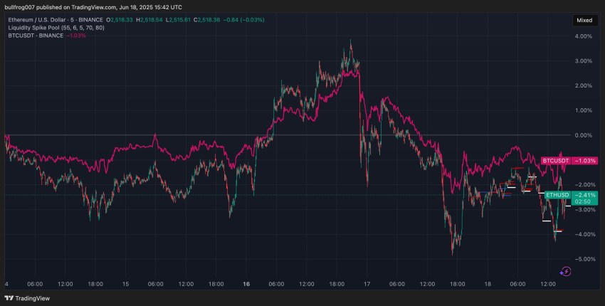
Task: Click the TradingView logo icon
Action: click(9, 299)
